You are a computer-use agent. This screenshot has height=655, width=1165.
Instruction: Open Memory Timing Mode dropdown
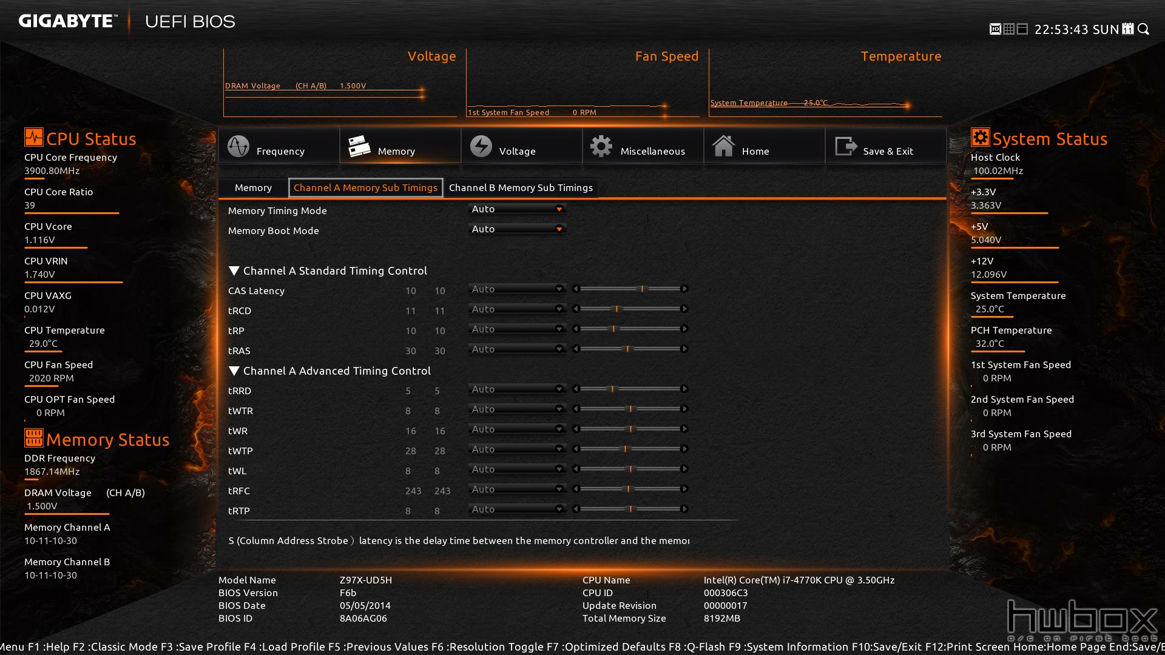point(517,209)
